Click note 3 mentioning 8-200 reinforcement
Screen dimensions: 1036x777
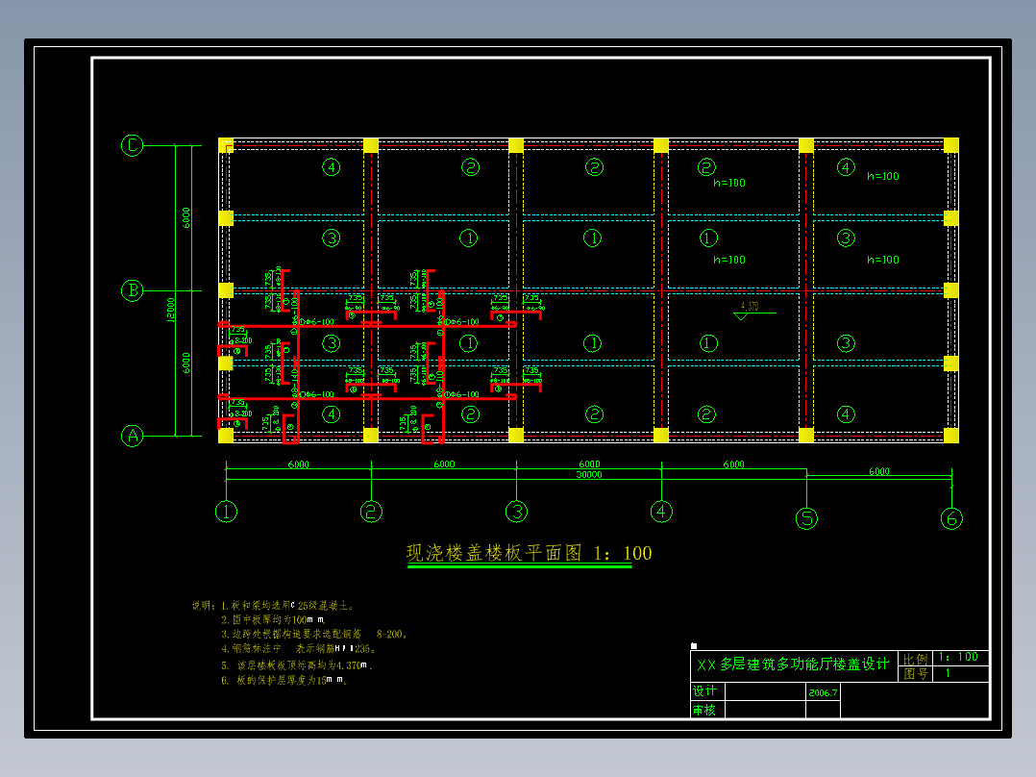coord(314,634)
